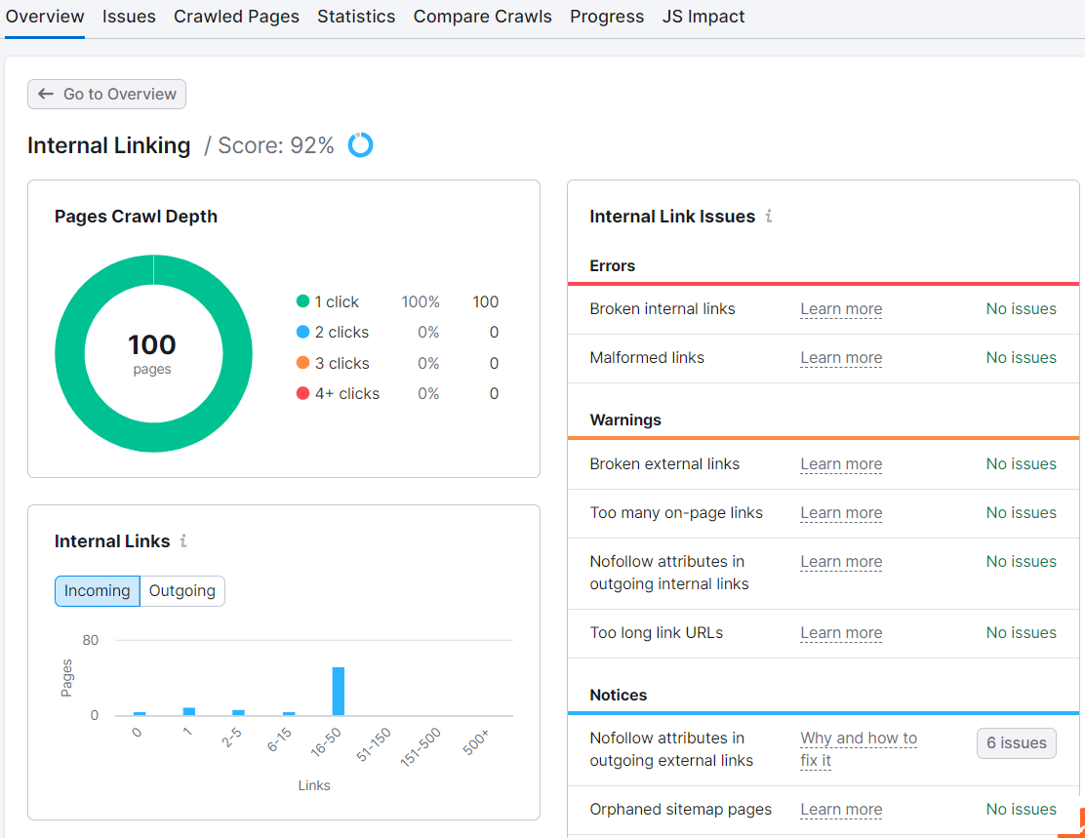Click the 6 issues button for nofollow external links
The height and width of the screenshot is (838, 1085).
click(1016, 742)
